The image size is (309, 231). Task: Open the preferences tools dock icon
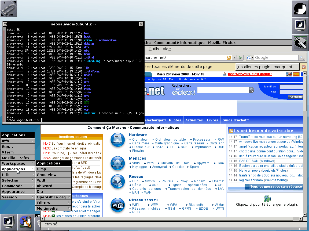(300, 43)
